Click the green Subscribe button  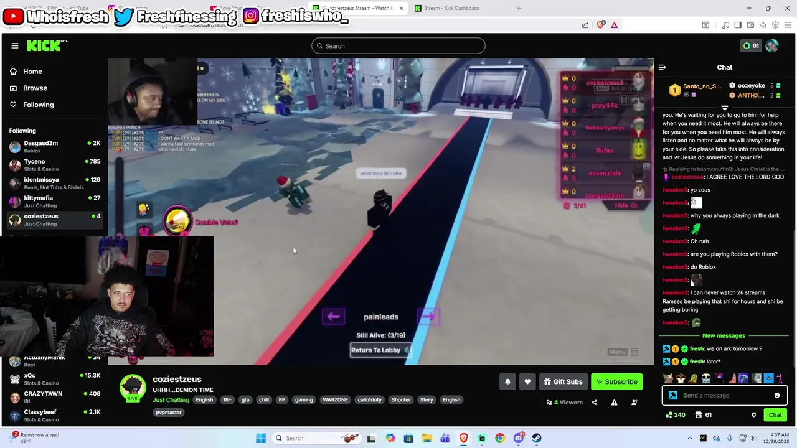point(616,381)
